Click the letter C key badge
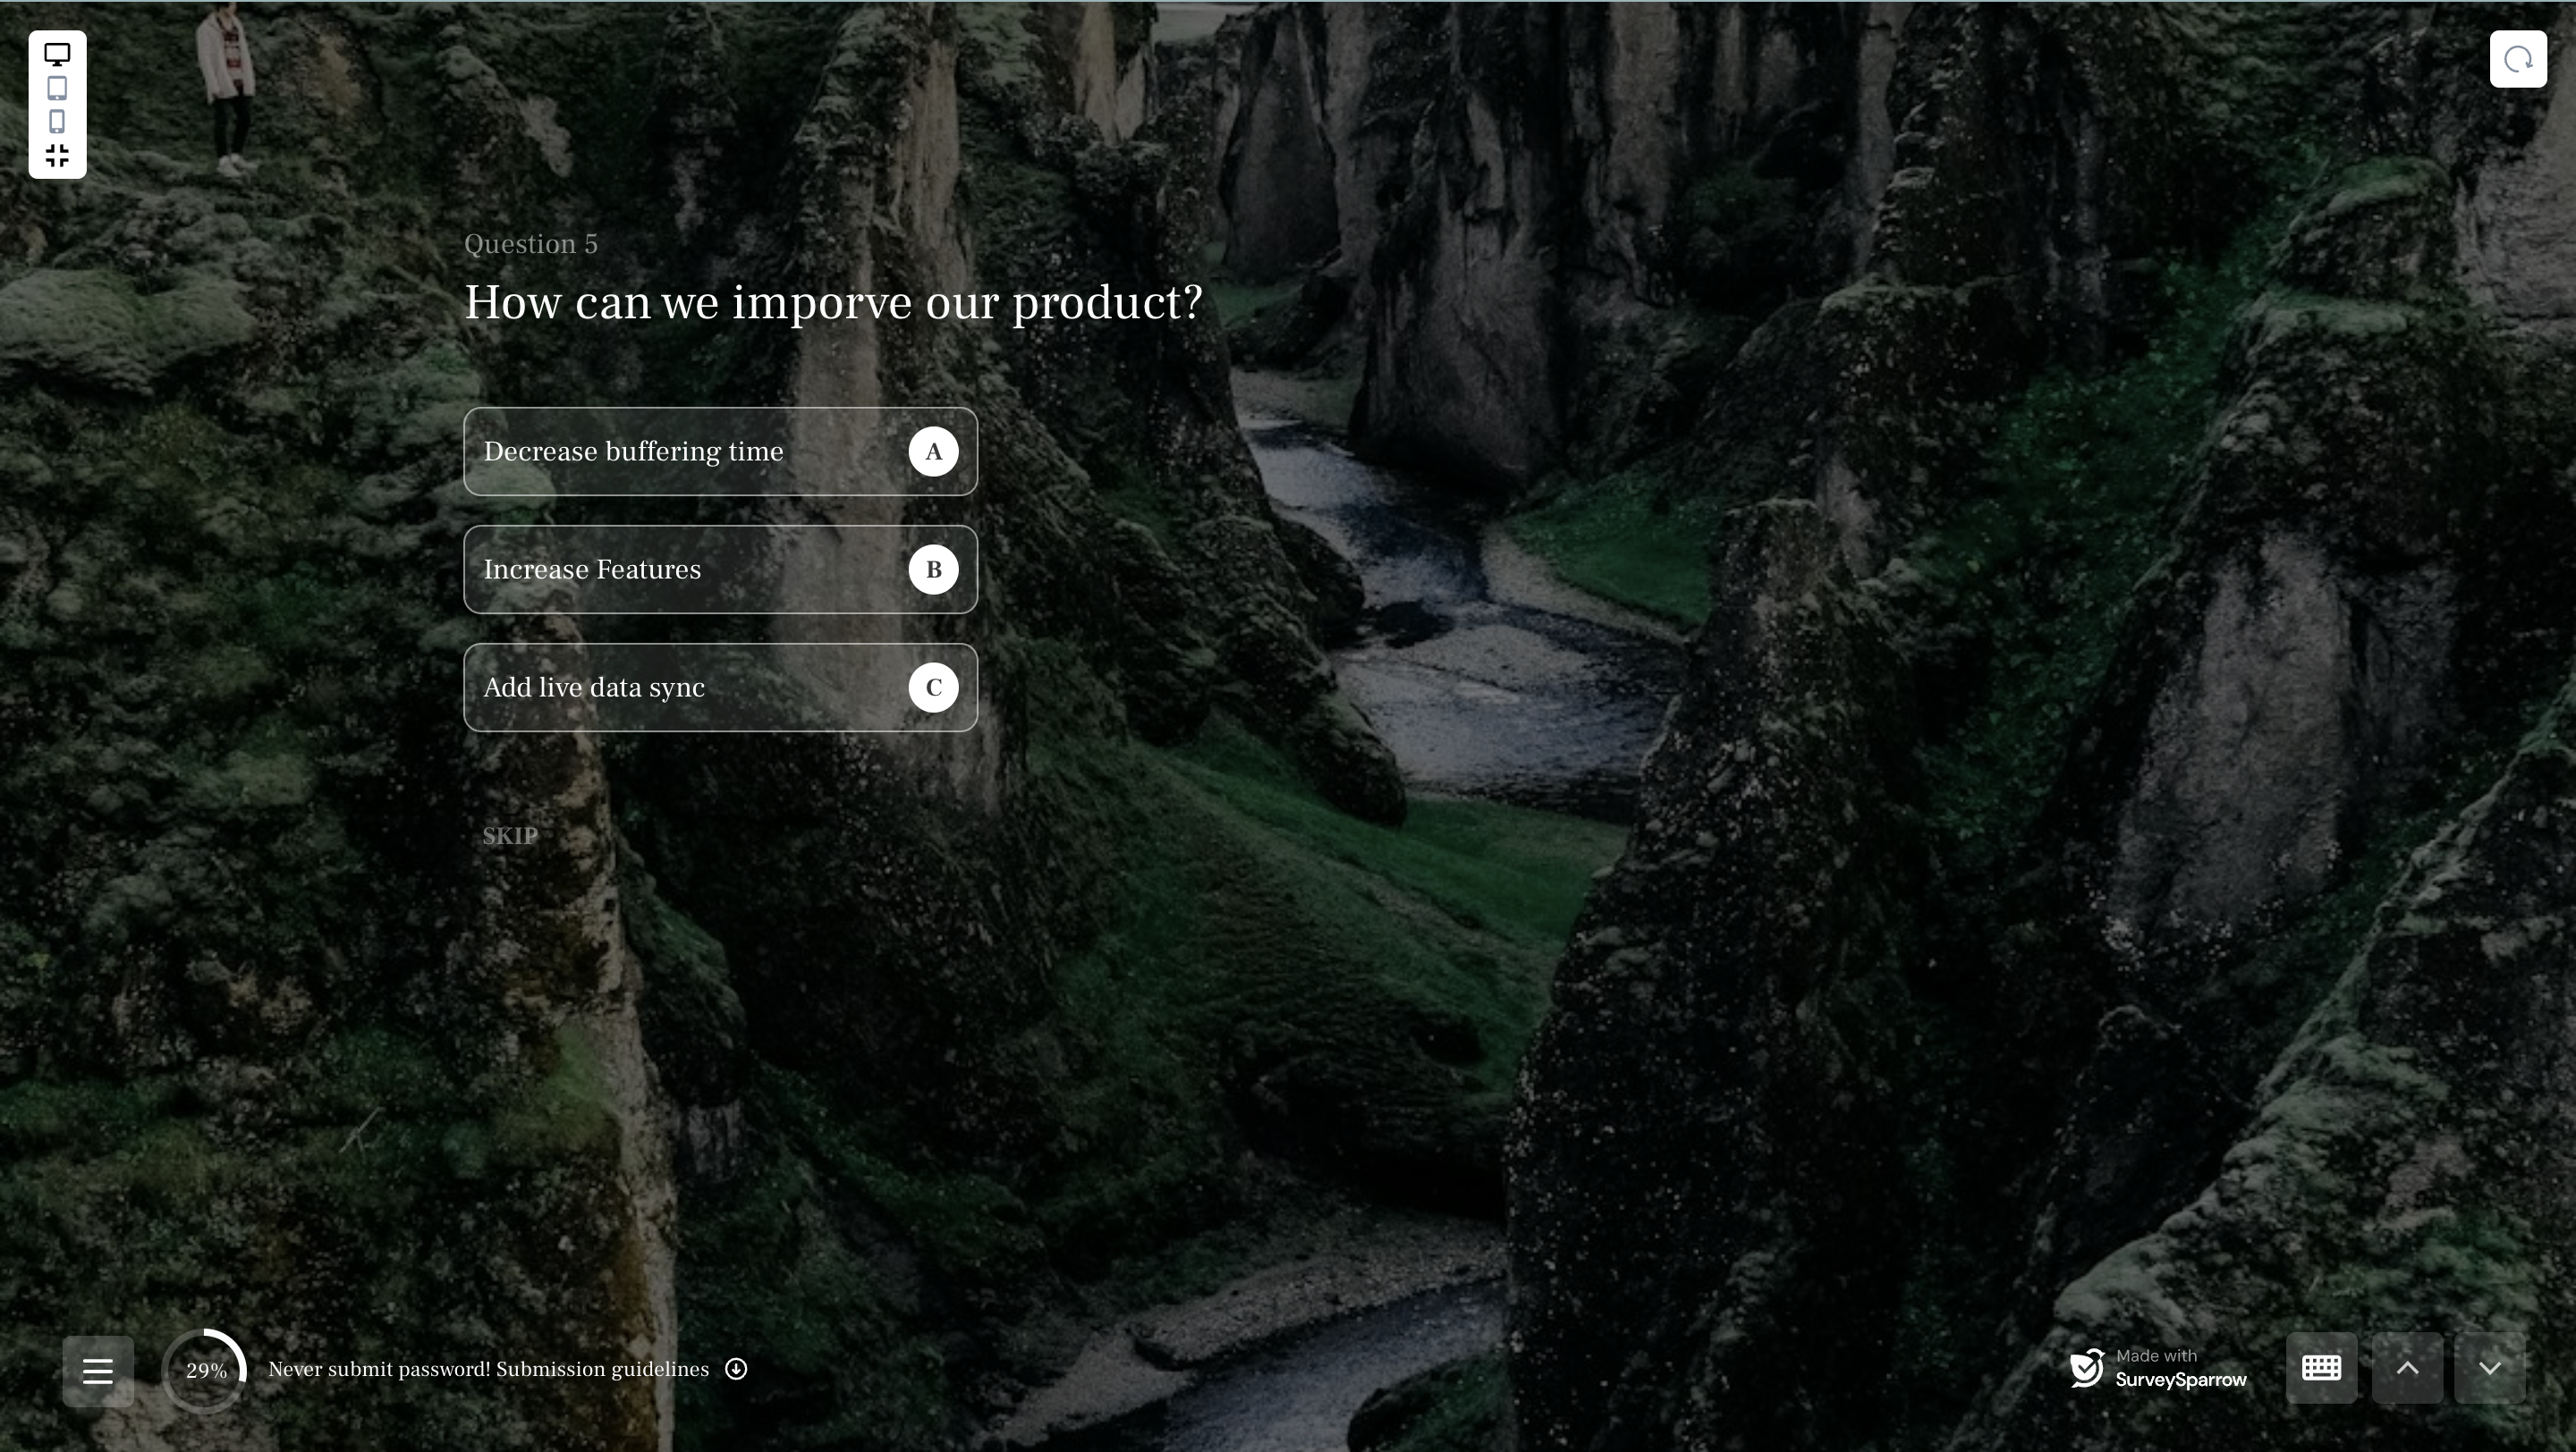This screenshot has height=1452, width=2576. coord(933,688)
